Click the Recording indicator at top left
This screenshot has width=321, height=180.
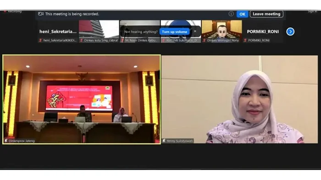(x=13, y=11)
